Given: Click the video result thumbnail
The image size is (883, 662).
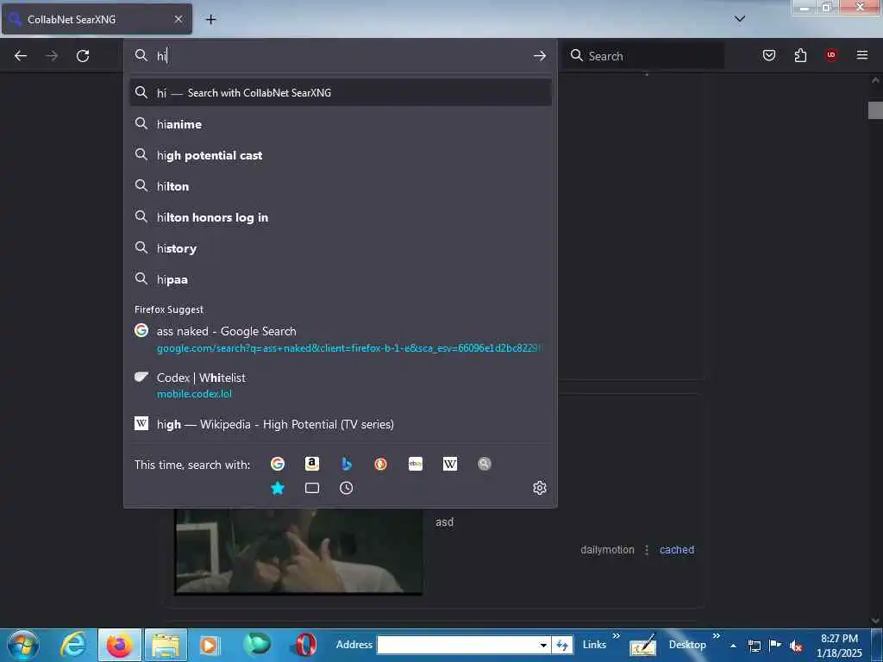Looking at the screenshot, I should click(298, 551).
